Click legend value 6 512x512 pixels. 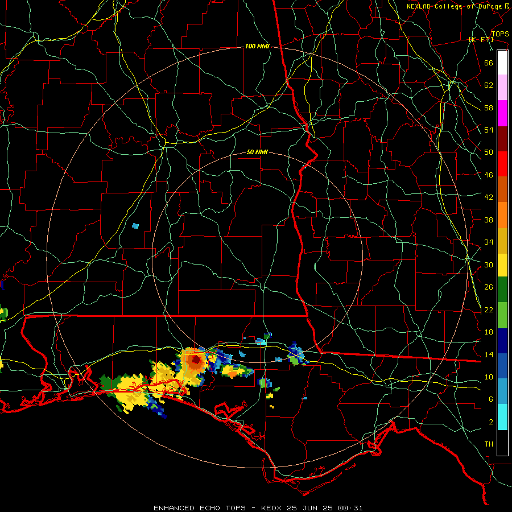coord(490,399)
